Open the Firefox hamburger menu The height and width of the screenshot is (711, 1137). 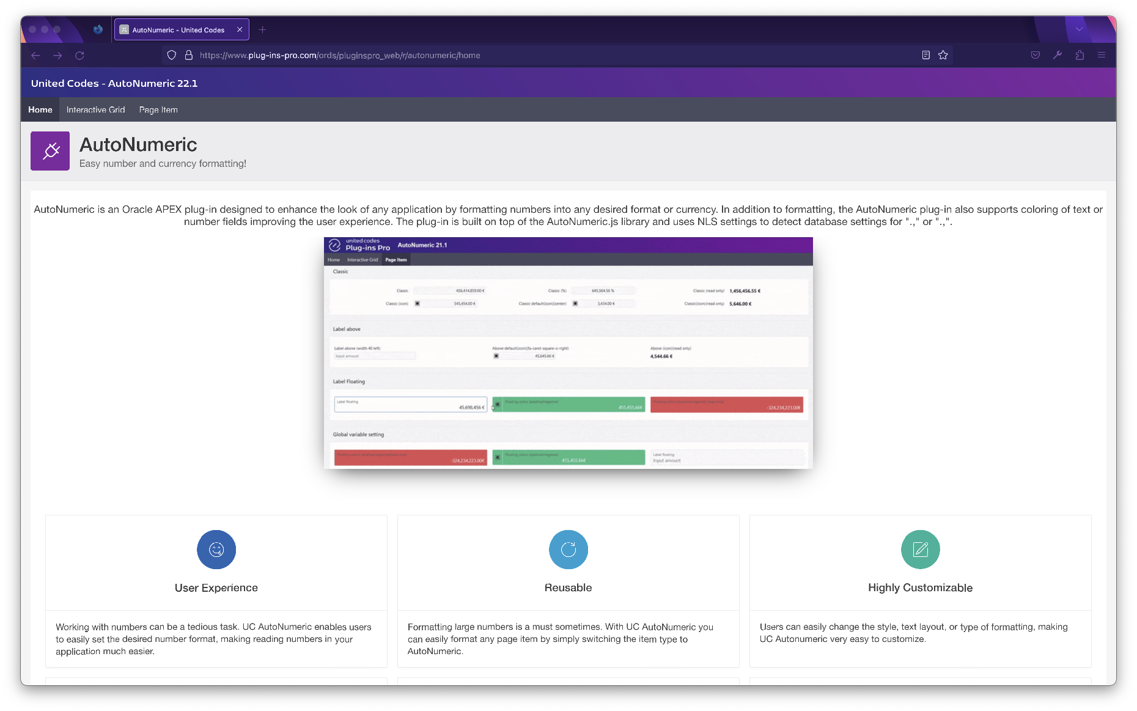(1102, 55)
